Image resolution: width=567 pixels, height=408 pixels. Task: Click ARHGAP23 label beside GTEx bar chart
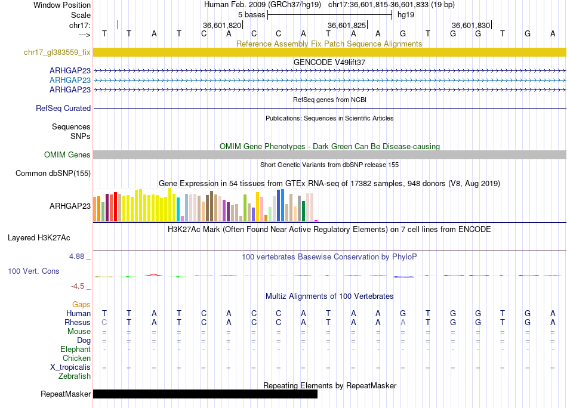pyautogui.click(x=70, y=206)
